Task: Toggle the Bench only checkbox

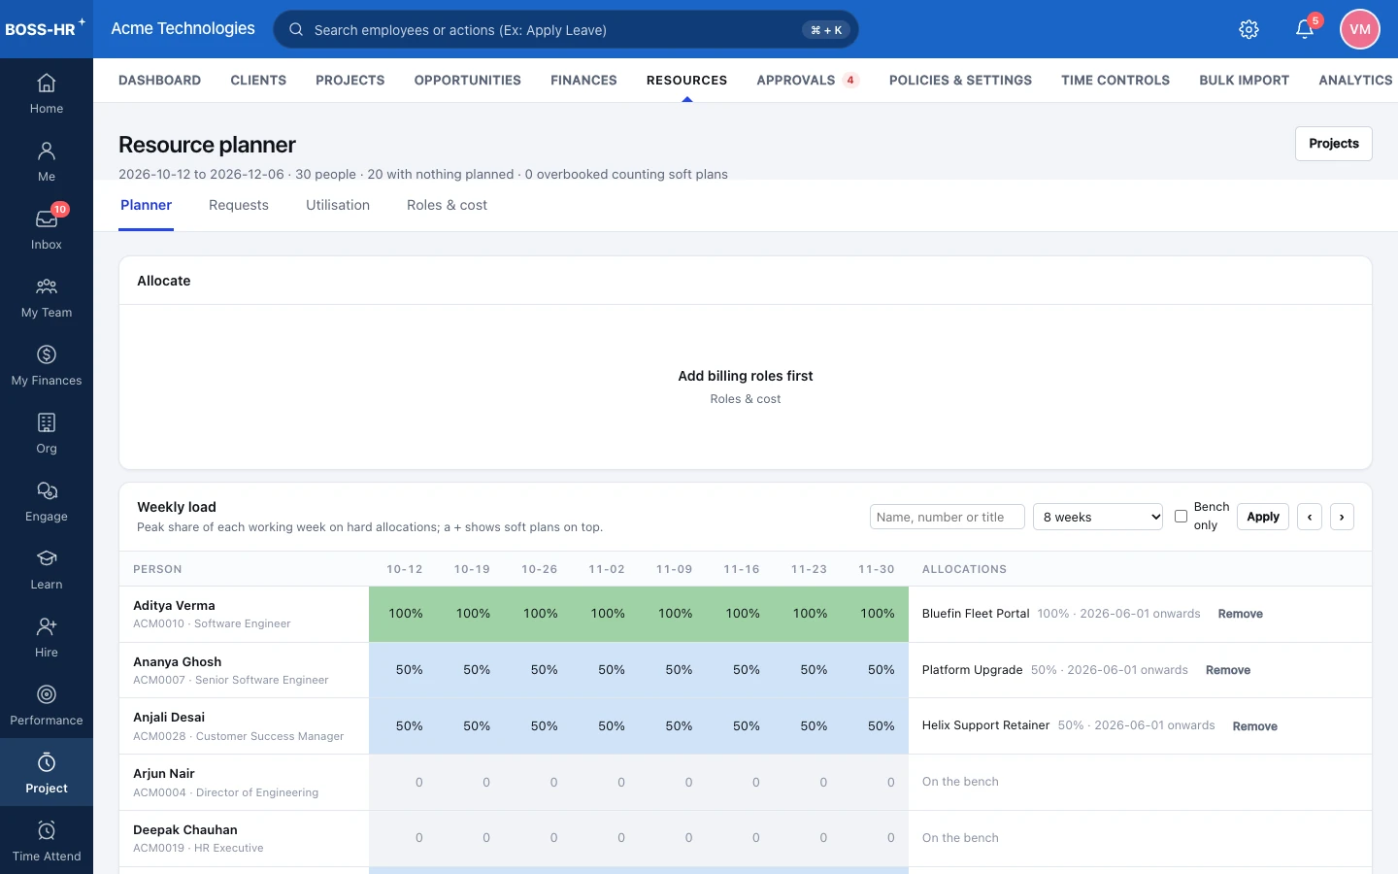Action: click(x=1181, y=517)
